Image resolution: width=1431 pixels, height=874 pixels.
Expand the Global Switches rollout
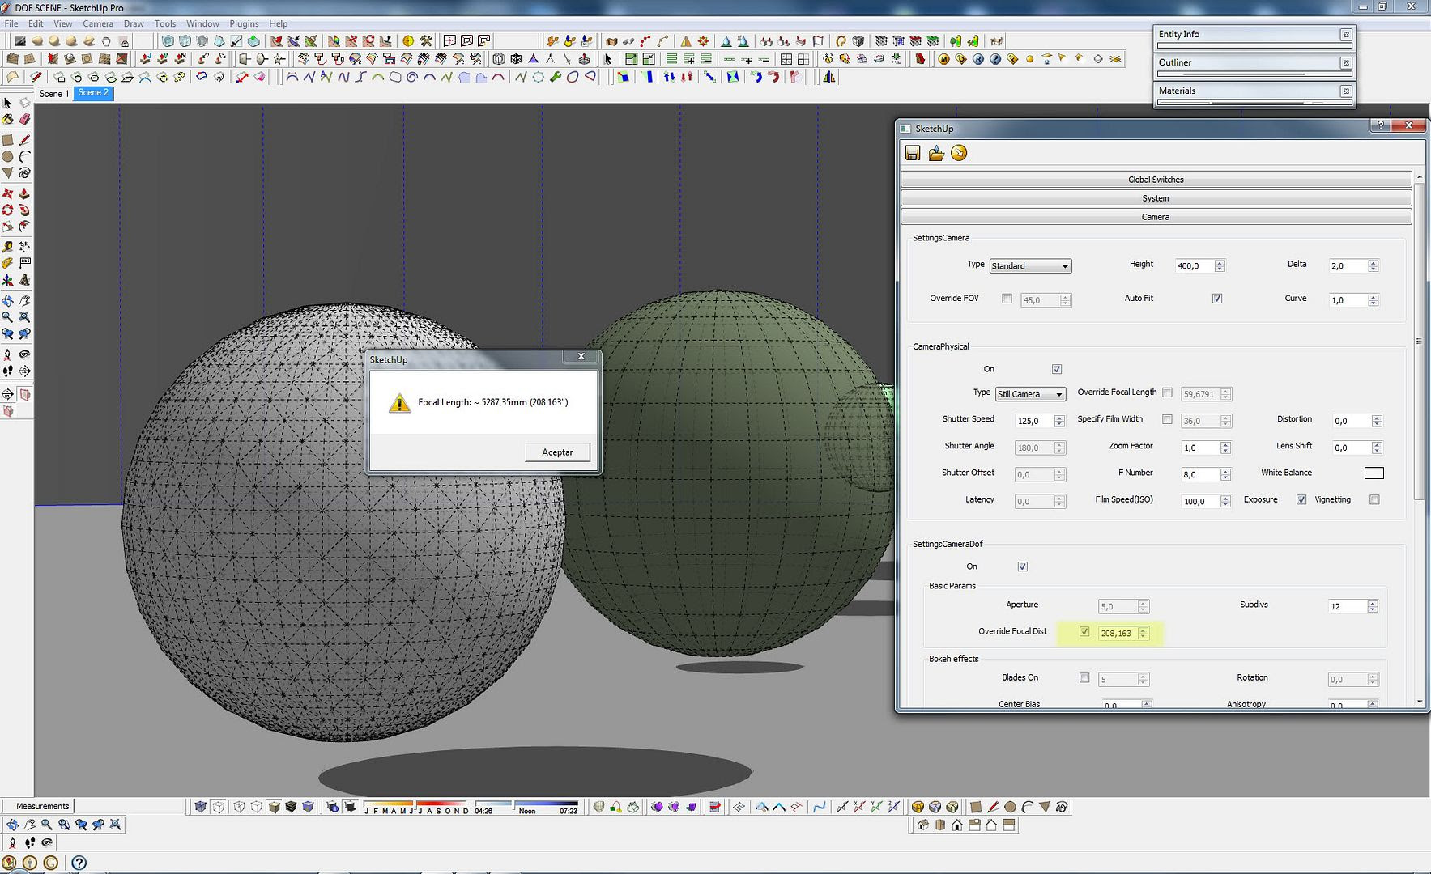point(1156,180)
